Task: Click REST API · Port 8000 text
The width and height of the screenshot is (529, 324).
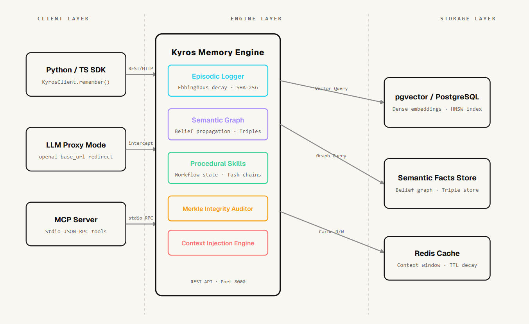Action: click(218, 282)
